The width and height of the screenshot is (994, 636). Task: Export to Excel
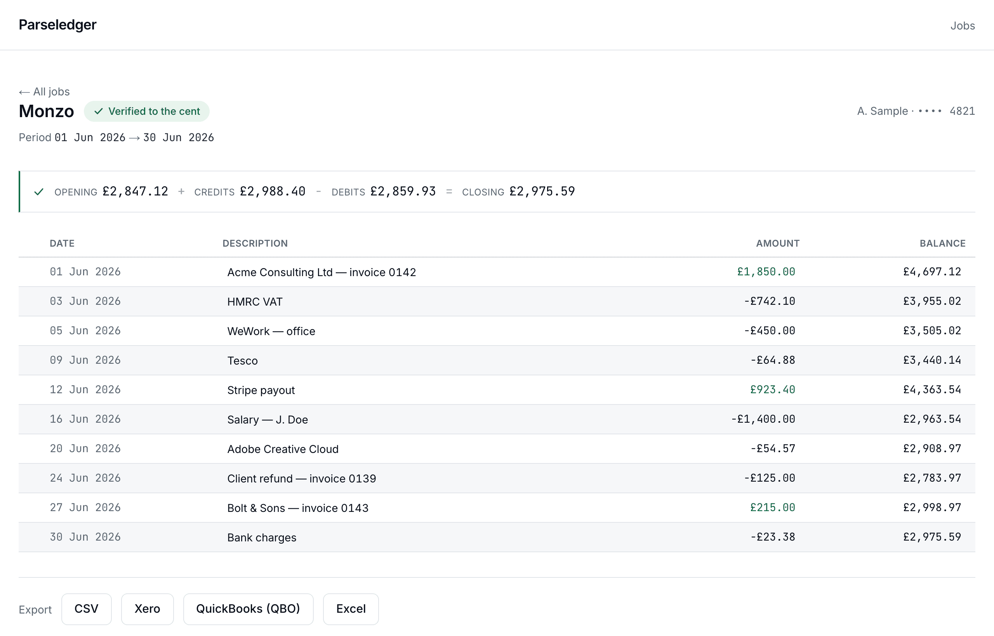point(351,609)
